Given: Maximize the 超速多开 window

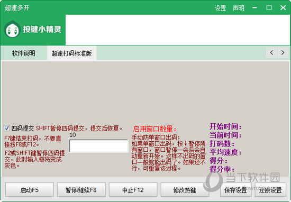Looking at the screenshot, I should (x=269, y=8).
